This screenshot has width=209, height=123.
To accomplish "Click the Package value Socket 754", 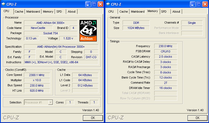I will pyautogui.click(x=50, y=33).
